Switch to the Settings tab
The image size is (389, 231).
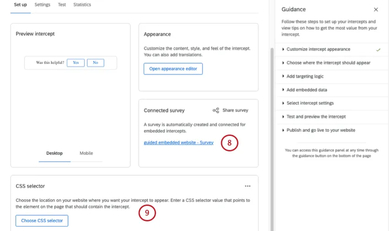pyautogui.click(x=43, y=5)
